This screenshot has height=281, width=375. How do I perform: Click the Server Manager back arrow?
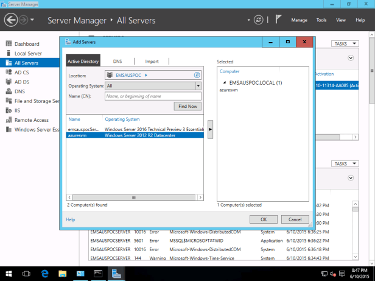(11, 20)
